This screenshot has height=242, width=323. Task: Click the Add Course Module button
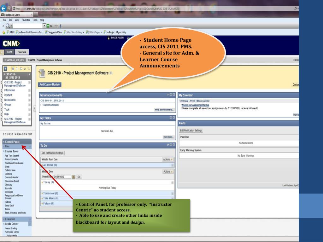(50, 84)
